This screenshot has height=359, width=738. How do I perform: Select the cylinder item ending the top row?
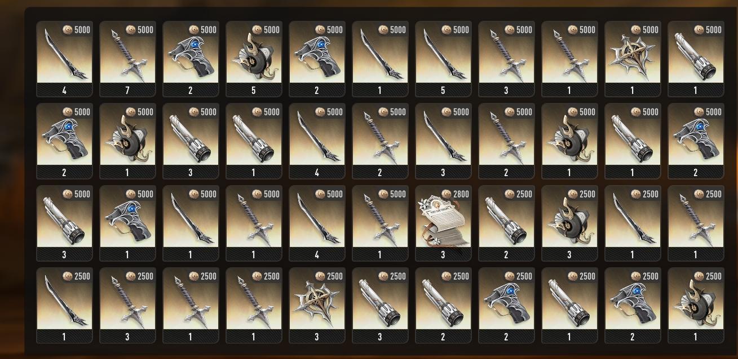(696, 59)
